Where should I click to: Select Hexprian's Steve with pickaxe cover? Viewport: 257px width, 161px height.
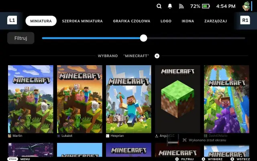(128, 99)
